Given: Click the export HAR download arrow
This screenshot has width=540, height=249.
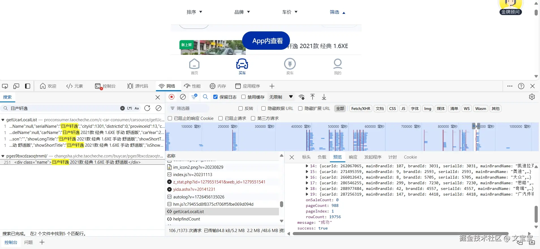Looking at the screenshot, I should 324,97.
